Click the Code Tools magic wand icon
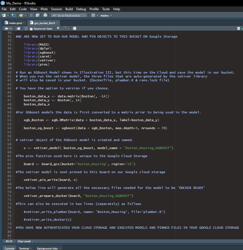Screen dimensions: 243x250 pos(65,28)
